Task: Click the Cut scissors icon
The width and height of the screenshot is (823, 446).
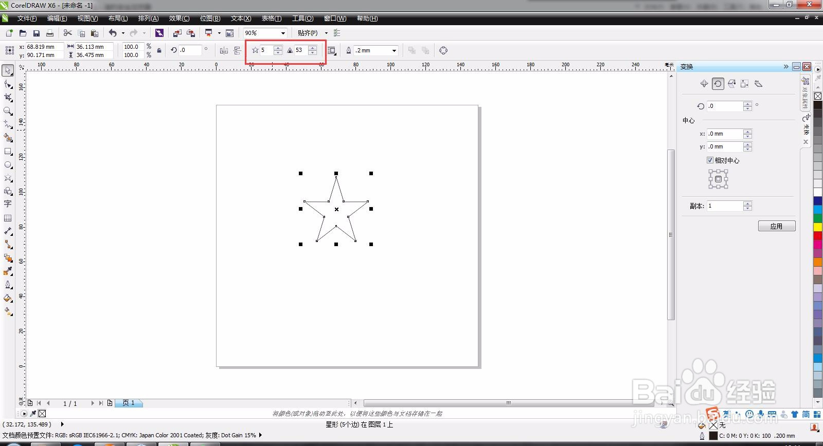Action: coord(67,33)
